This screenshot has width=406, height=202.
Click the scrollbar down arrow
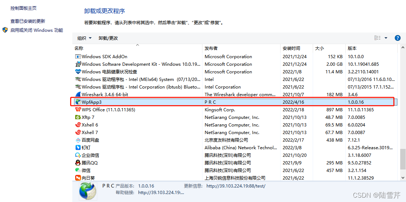click(x=403, y=178)
